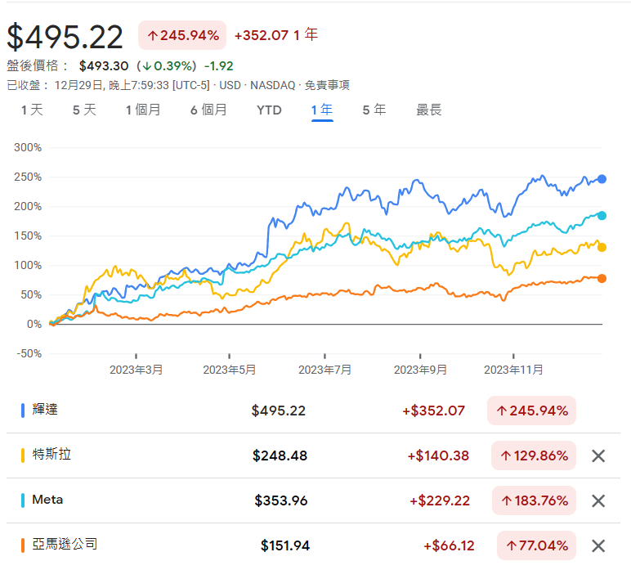Open the 亞馬遜公司 stock name
The height and width of the screenshot is (570, 631).
(x=65, y=544)
